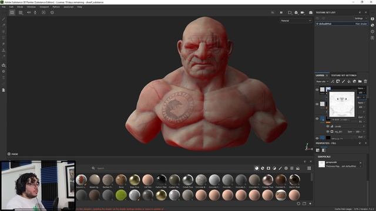Open Display settings icon on right dock
The height and width of the screenshot is (211, 376).
click(x=372, y=19)
